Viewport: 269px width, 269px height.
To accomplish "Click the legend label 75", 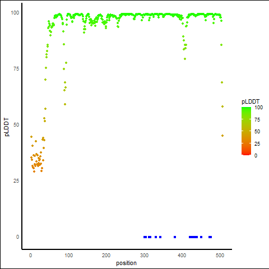I will coord(257,120).
